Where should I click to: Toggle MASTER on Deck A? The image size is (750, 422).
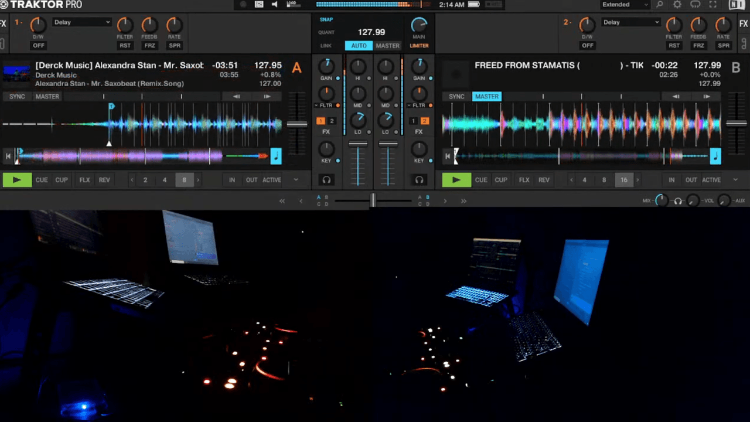tap(47, 96)
